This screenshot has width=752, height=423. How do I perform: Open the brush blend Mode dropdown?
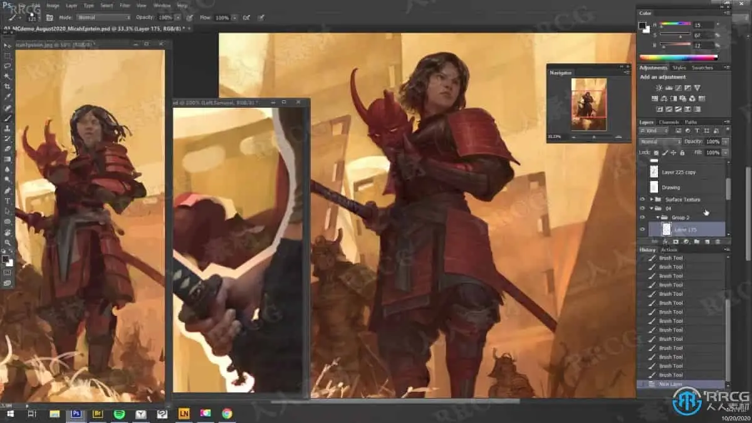point(104,18)
